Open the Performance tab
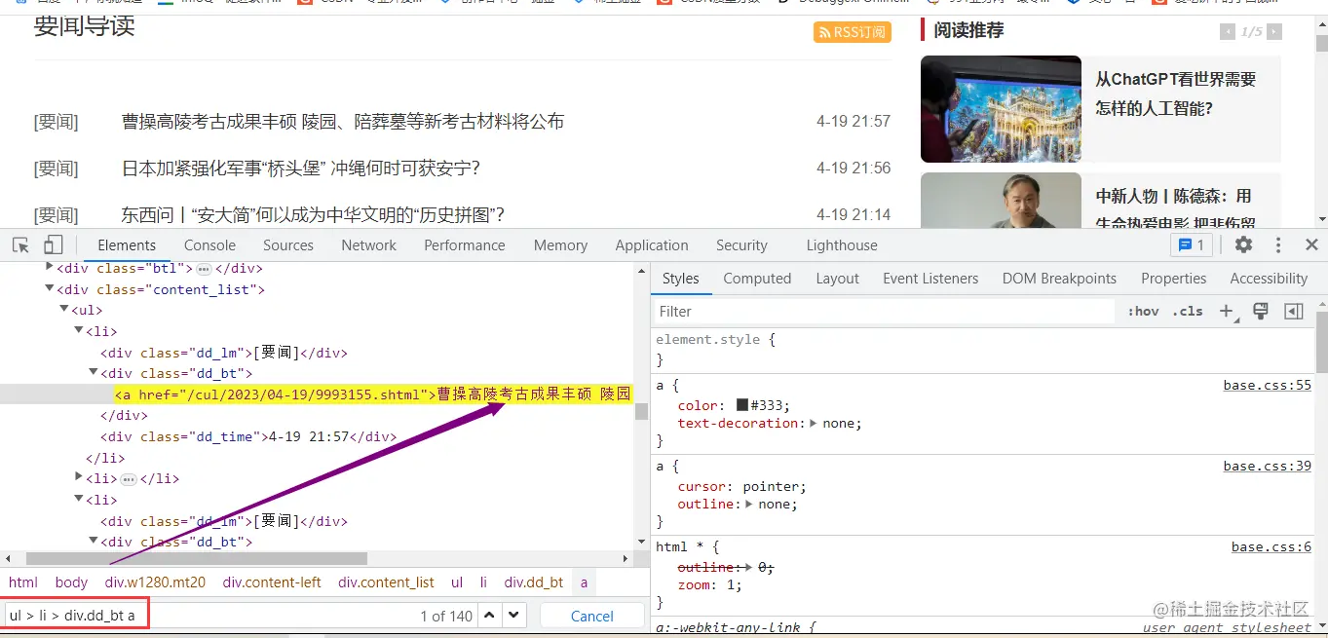 465,245
